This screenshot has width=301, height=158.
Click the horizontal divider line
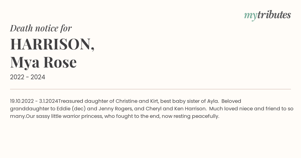(x=150, y=89)
